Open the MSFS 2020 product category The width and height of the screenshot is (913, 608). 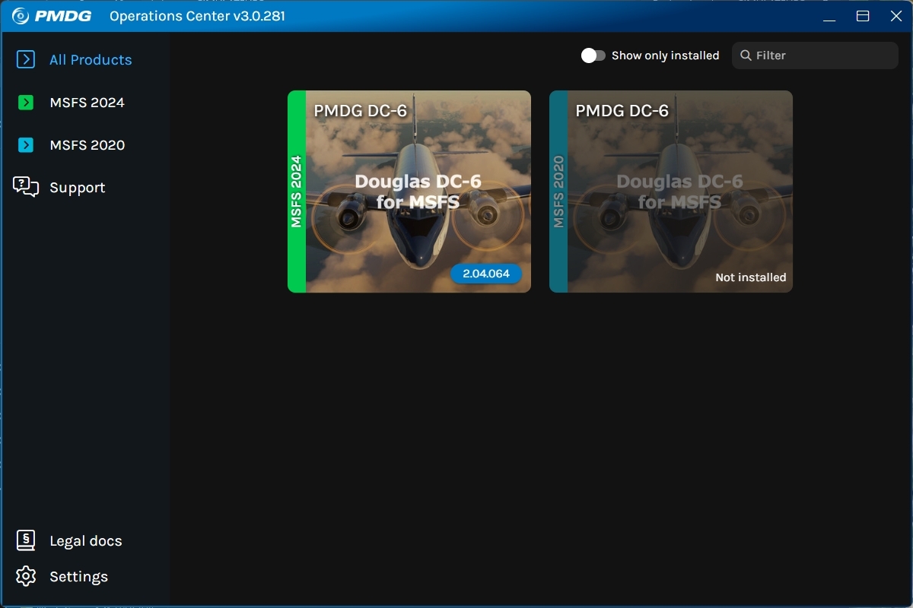point(85,145)
